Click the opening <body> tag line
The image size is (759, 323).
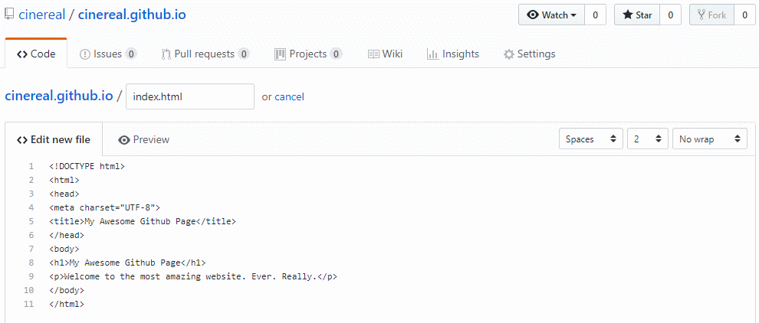(x=64, y=249)
